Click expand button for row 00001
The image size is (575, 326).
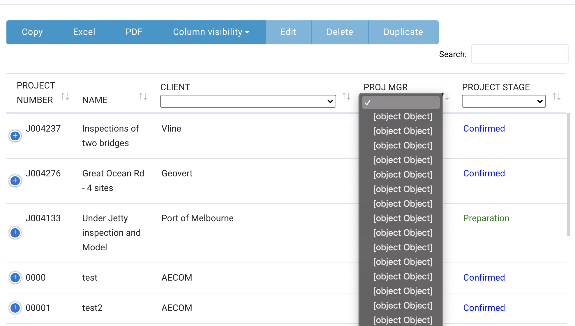click(15, 307)
